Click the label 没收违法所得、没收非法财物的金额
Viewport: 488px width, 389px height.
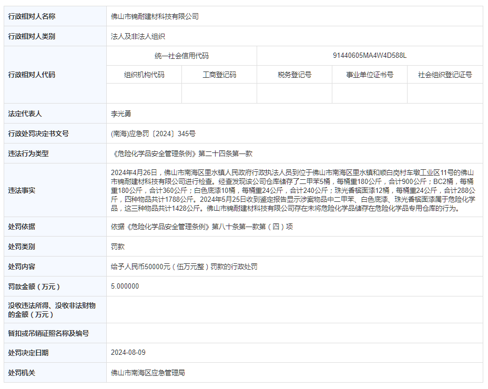pyautogui.click(x=52, y=310)
